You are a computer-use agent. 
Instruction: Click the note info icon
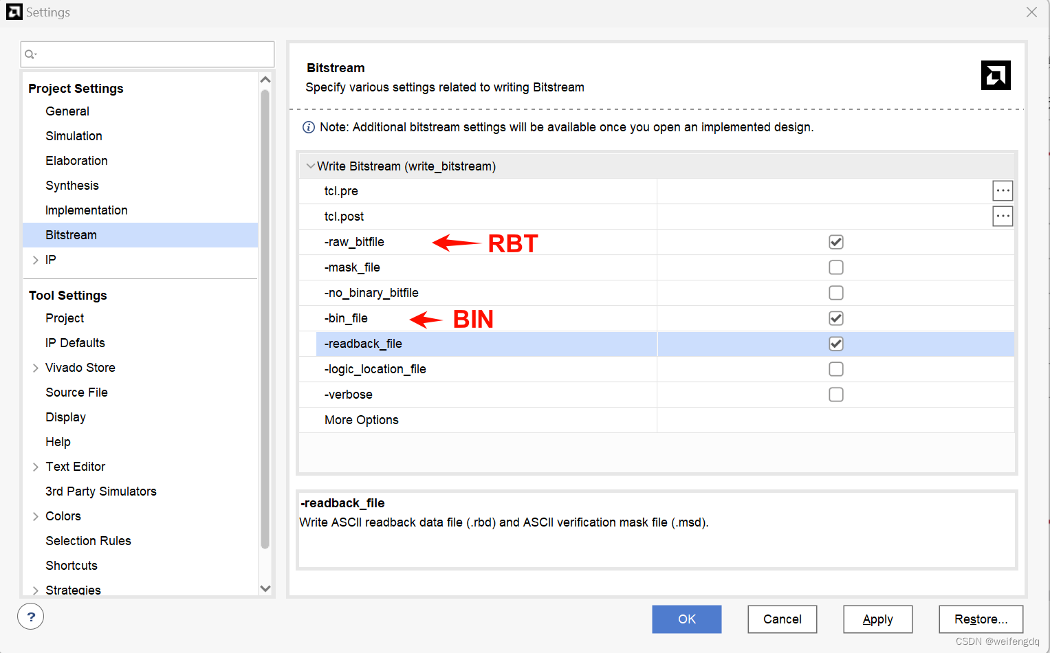(309, 127)
